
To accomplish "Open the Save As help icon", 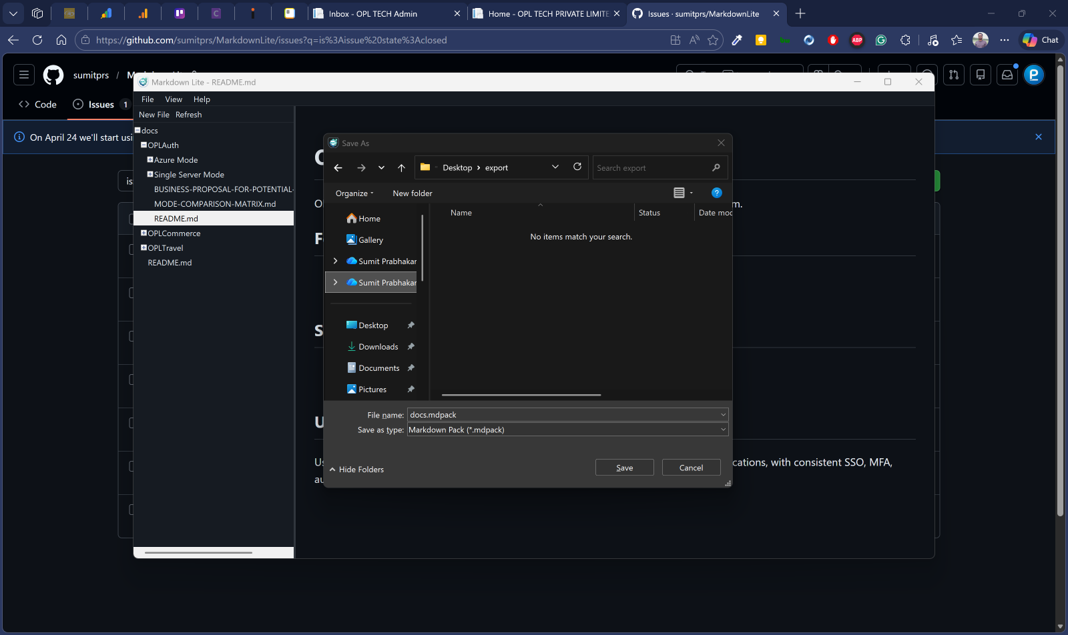I will (716, 193).
